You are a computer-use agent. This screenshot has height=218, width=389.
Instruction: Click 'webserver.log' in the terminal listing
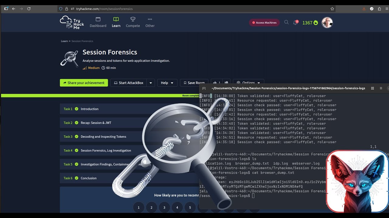tap(306, 163)
